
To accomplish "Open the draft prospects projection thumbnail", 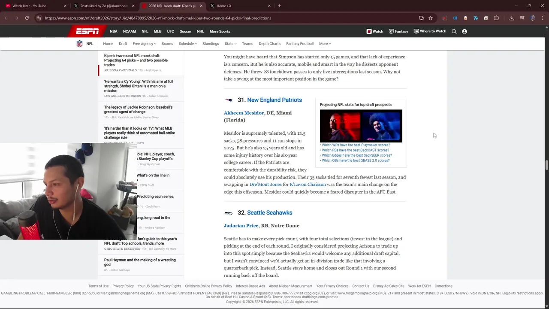I will point(361,126).
